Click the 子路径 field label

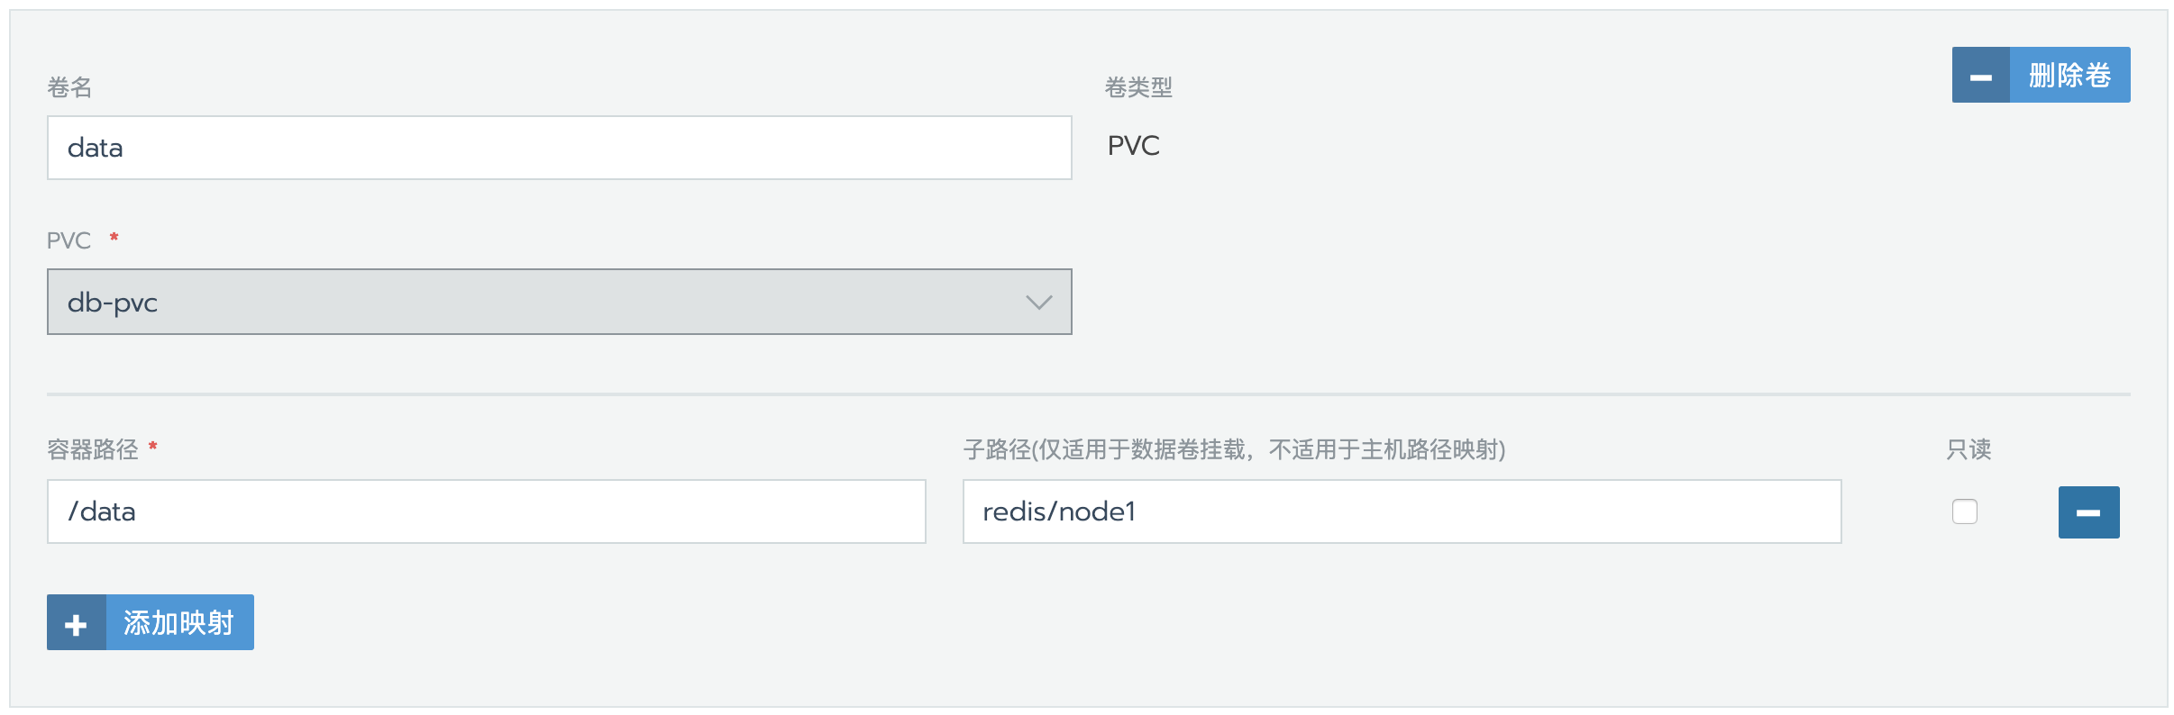pyautogui.click(x=1236, y=449)
